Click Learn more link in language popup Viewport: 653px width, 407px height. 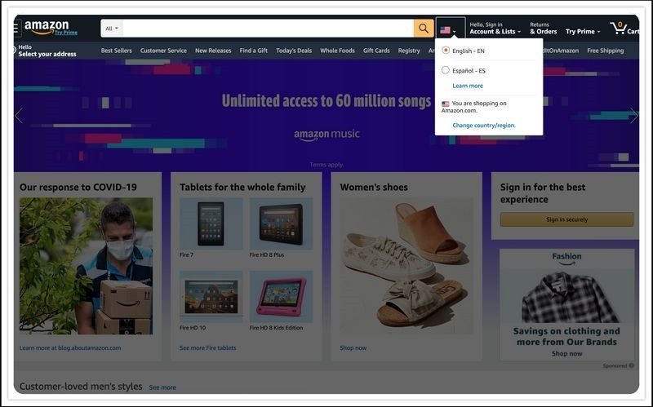click(468, 86)
